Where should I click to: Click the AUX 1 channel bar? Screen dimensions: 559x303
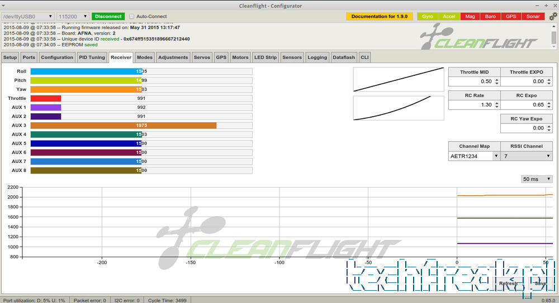point(141,108)
